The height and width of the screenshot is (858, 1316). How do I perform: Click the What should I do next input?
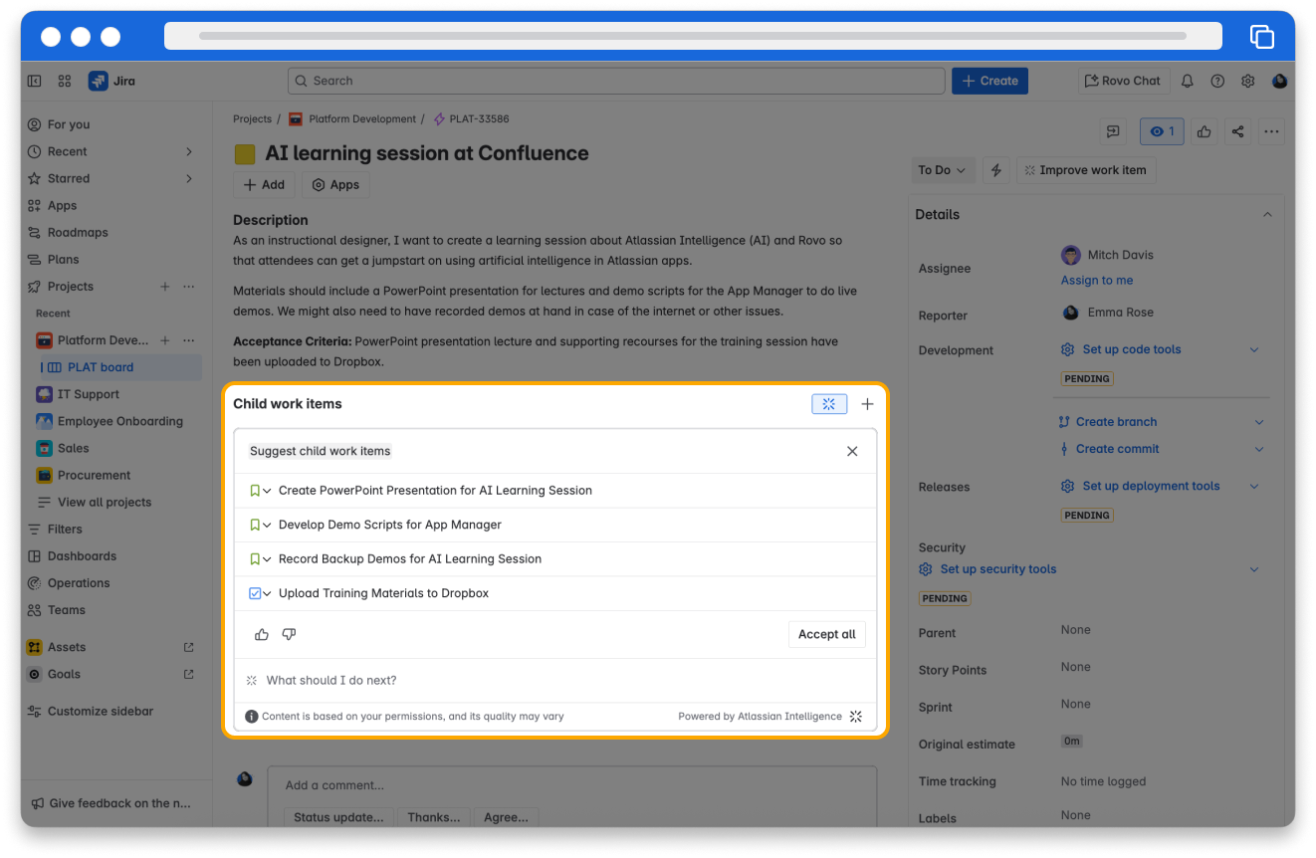coord(555,681)
